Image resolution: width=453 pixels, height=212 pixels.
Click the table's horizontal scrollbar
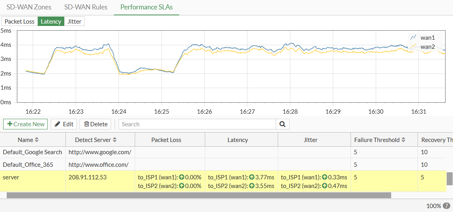coord(199,195)
